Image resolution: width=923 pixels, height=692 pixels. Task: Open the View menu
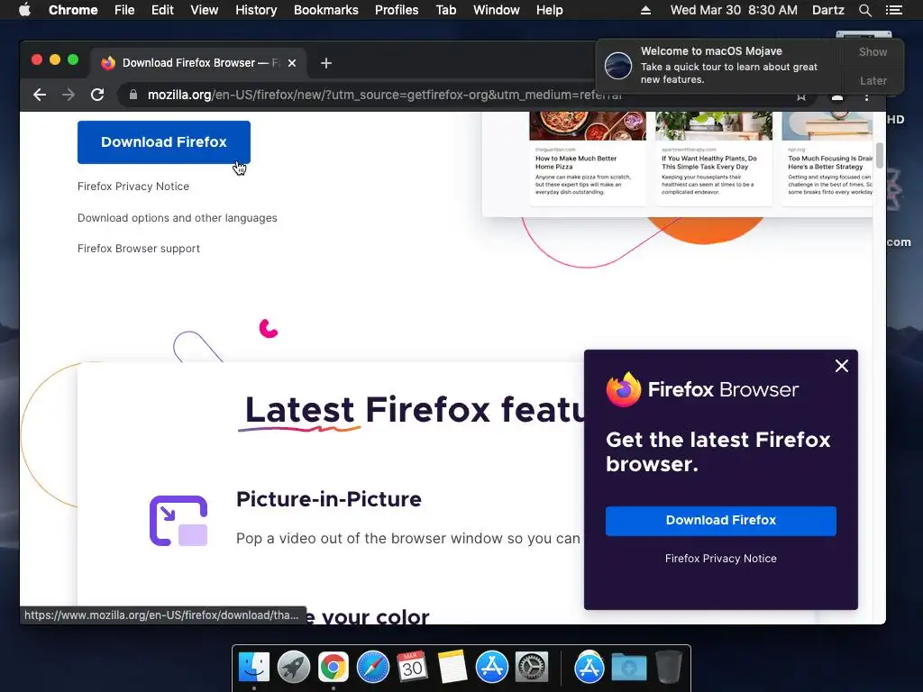tap(205, 10)
